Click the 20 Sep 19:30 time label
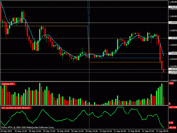Screen dimensions: 177x133 click(x=63, y=131)
